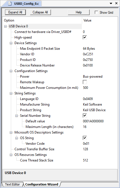Open the window list dropdown arrow
This screenshot has width=120, height=188.
pos(111,3)
